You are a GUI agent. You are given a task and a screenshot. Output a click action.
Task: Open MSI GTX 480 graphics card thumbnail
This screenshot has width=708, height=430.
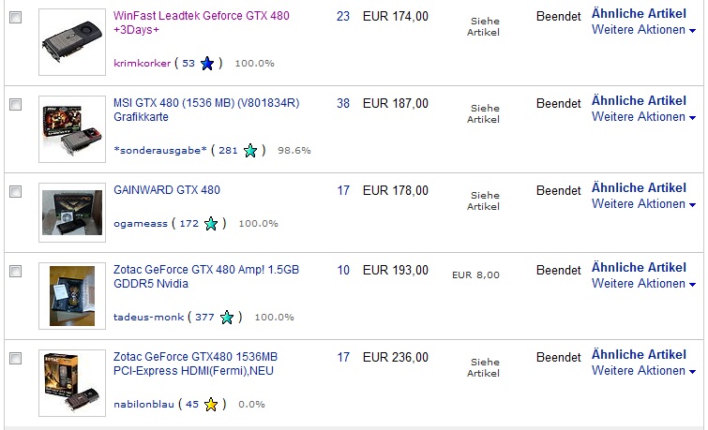pyautogui.click(x=71, y=130)
